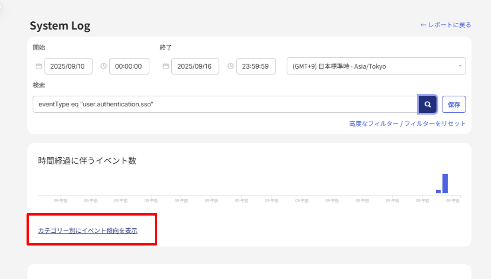Click the end time clock icon
Image resolution: width=491 pixels, height=279 pixels.
coord(230,66)
